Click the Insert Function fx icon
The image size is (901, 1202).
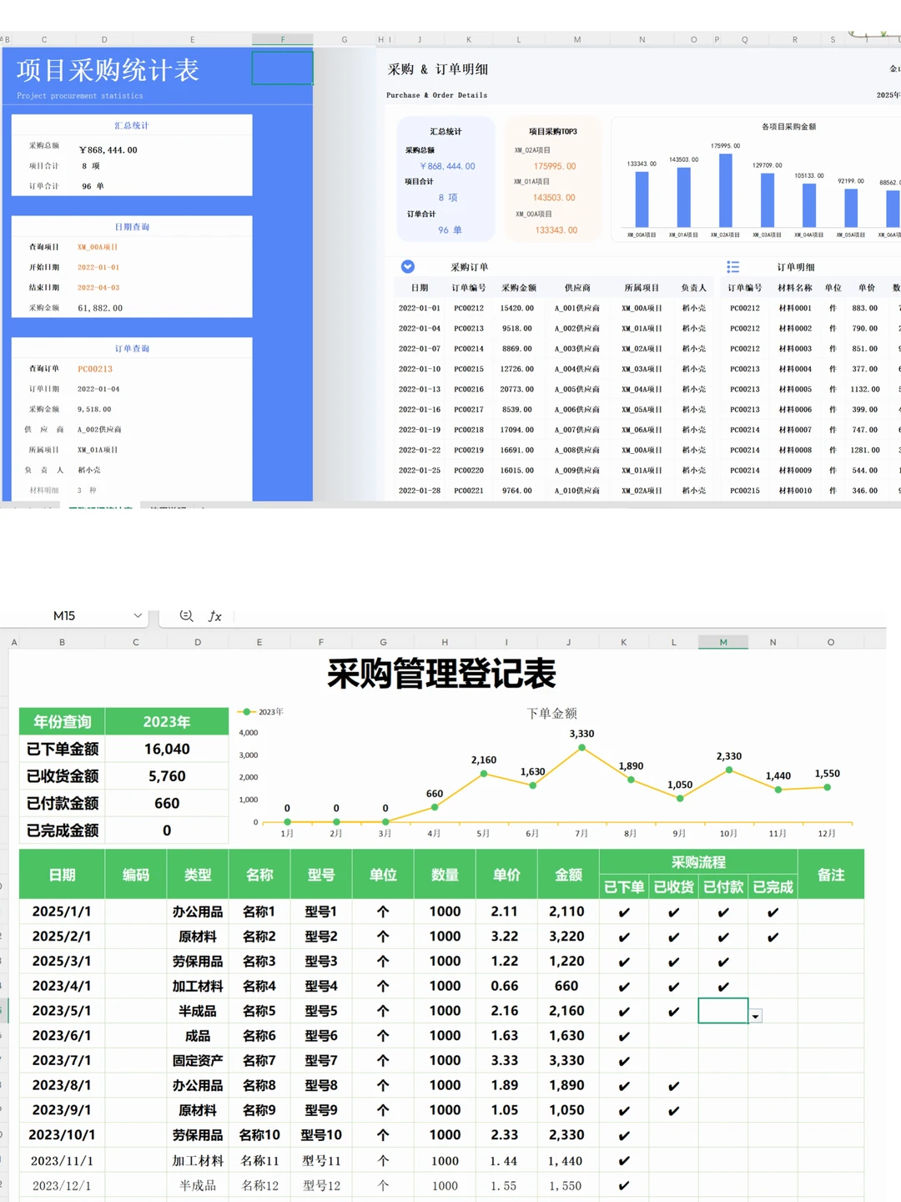click(215, 616)
